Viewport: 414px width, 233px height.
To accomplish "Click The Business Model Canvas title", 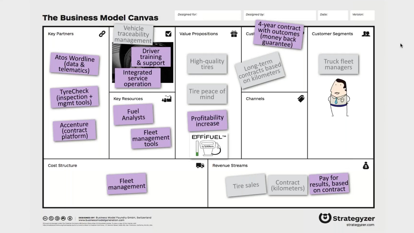I will tap(100, 18).
